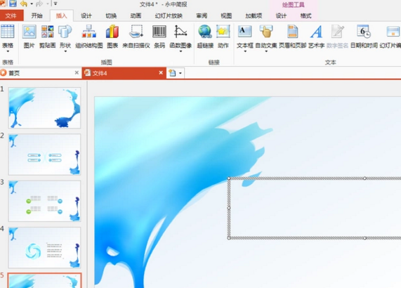This screenshot has height=288, width=401.
Task: Click the 图片 picture insert icon
Action: (x=29, y=32)
